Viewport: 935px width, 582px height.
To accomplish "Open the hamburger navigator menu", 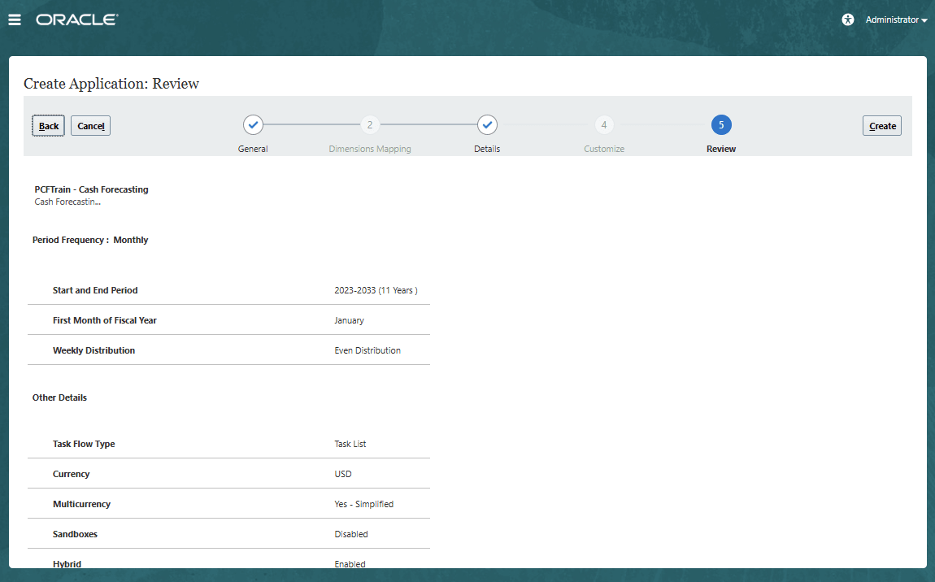I will tap(15, 20).
